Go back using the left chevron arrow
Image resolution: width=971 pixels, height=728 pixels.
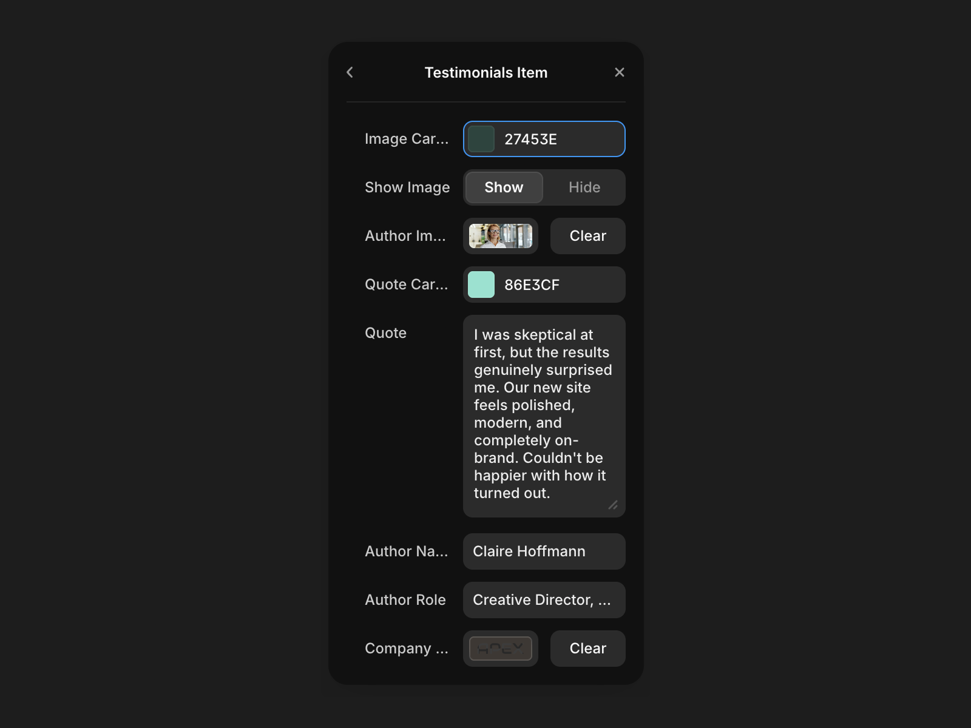tap(350, 72)
